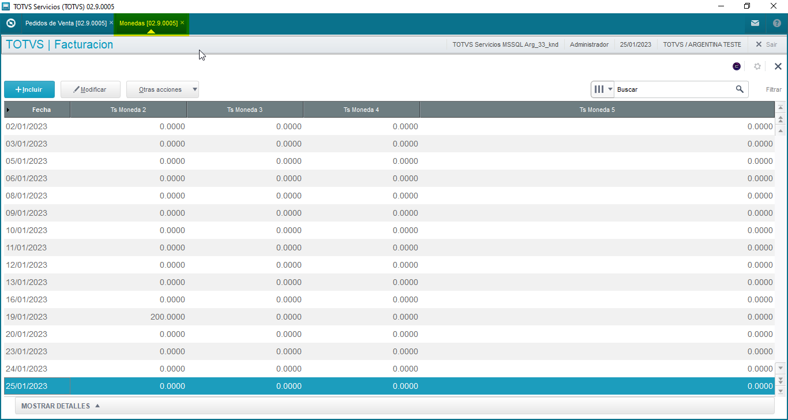Select the row dated 11/01/2023

(389, 247)
